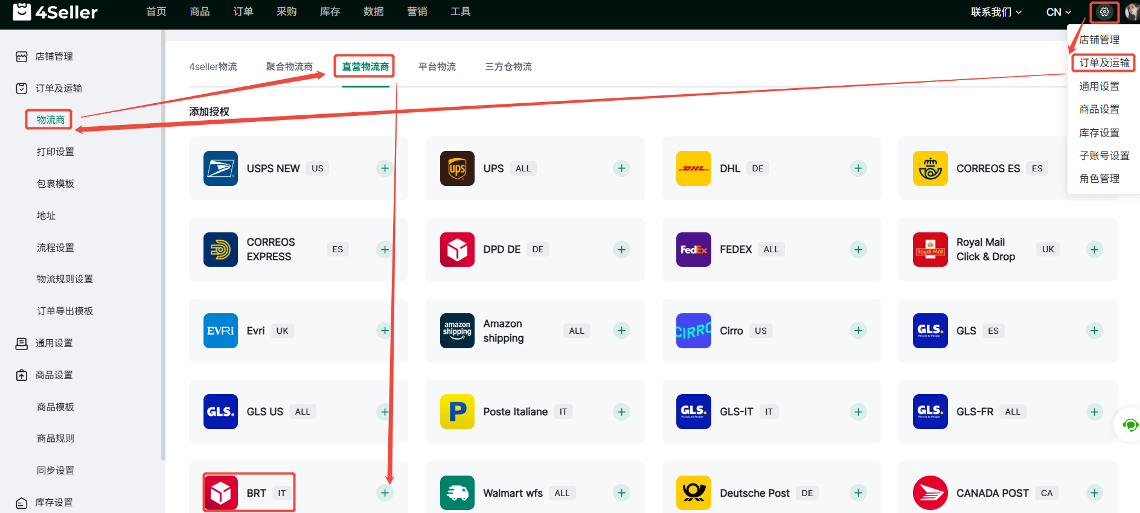Click the Poste Italiane logo
Viewport: 1140px width, 513px height.
pyautogui.click(x=457, y=412)
